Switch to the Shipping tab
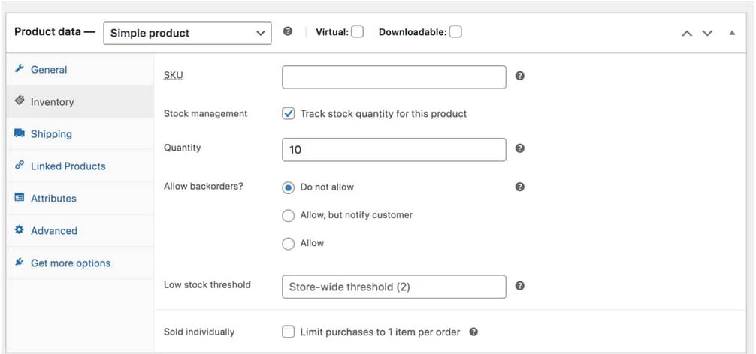Image resolution: width=756 pixels, height=354 pixels. point(80,133)
